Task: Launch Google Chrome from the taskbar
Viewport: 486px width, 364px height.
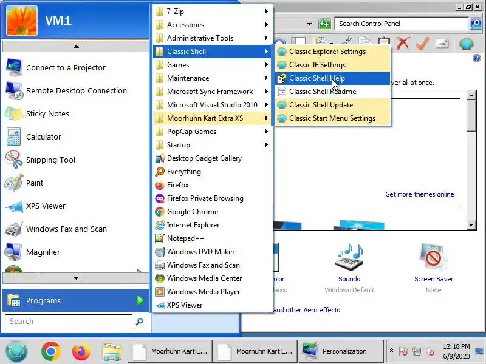Action: 51,352
